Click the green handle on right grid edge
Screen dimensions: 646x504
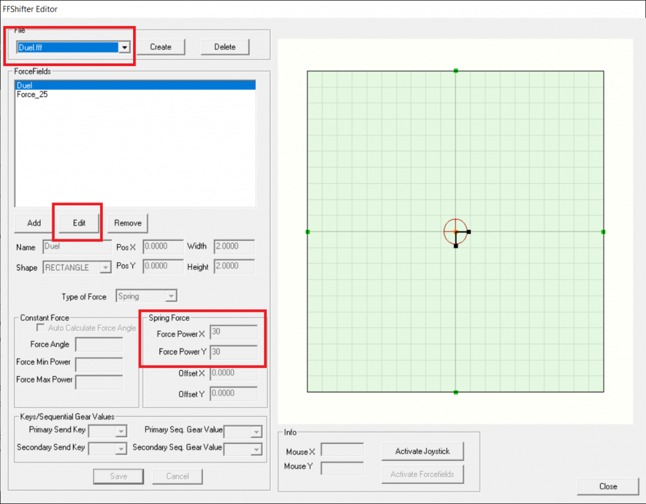coord(603,232)
